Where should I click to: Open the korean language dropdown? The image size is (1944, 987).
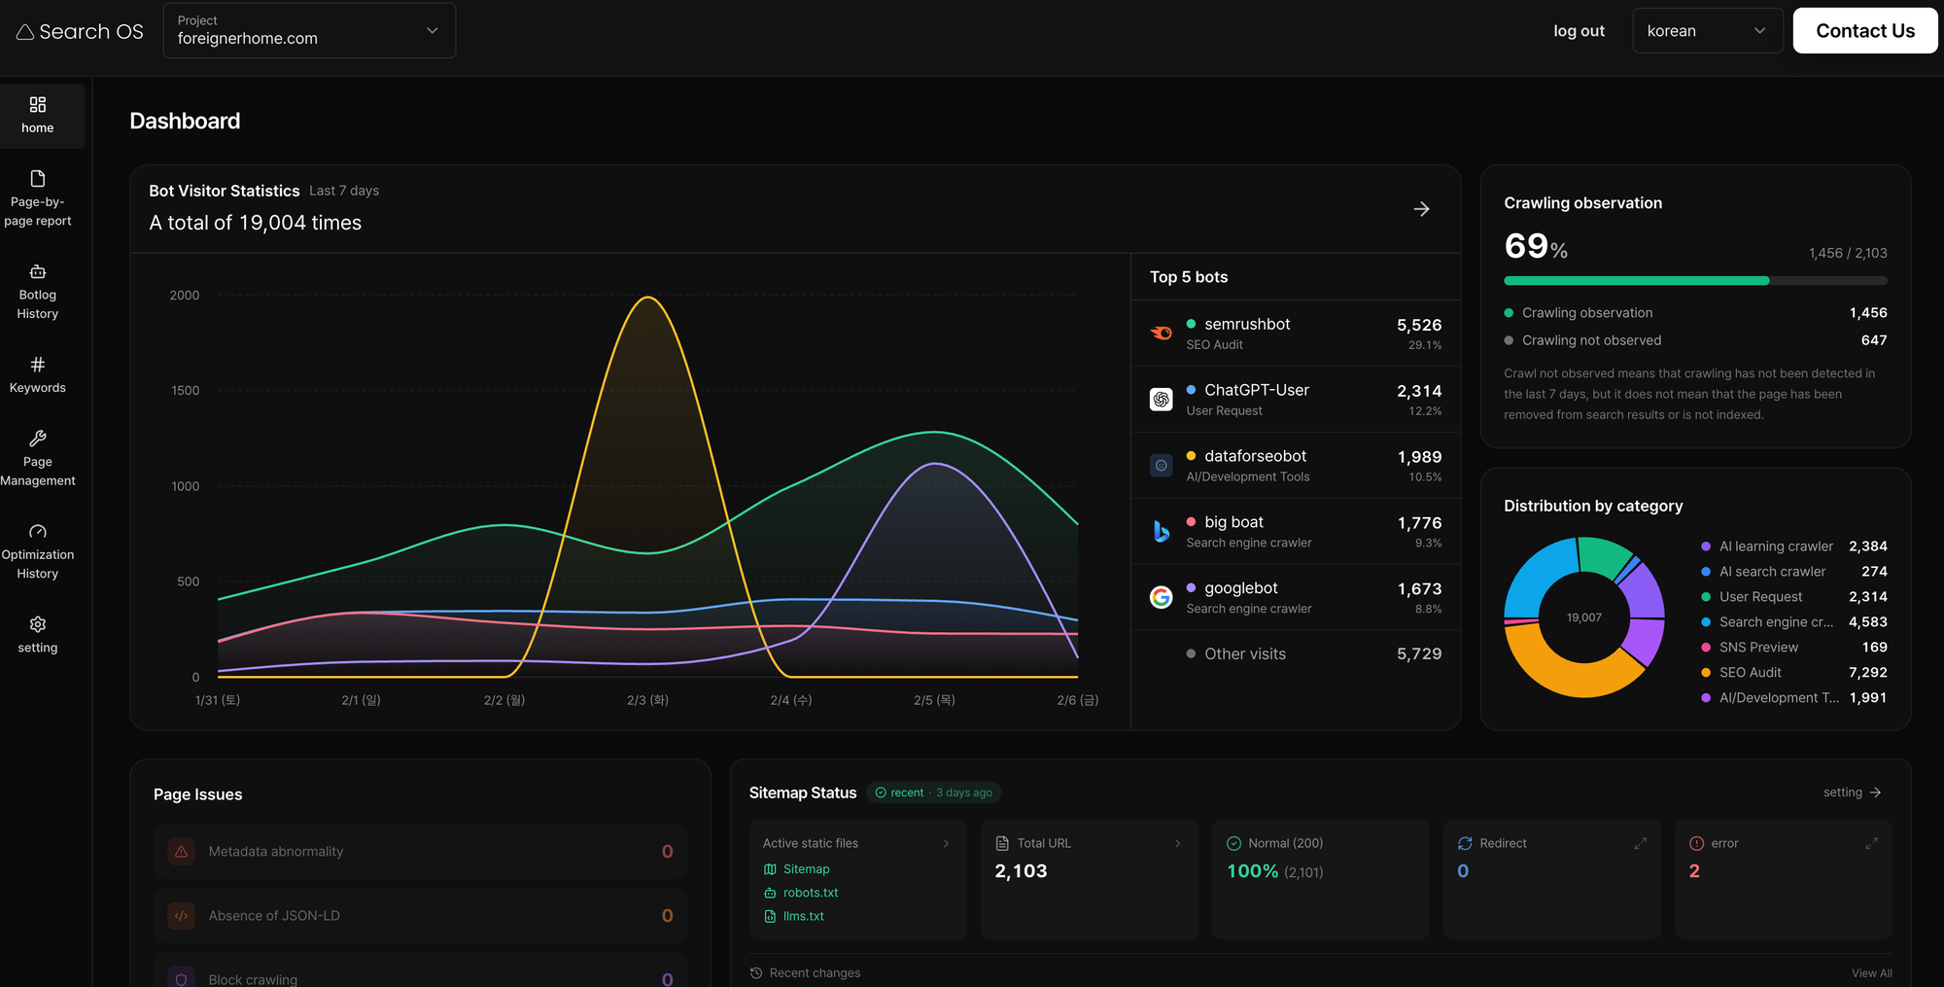click(x=1707, y=31)
